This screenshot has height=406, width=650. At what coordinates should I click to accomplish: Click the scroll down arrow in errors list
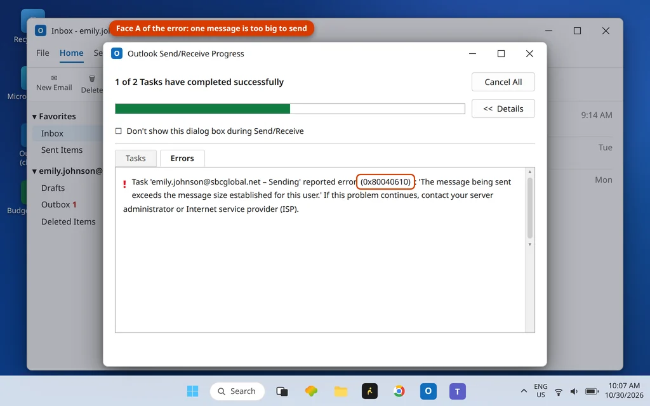click(530, 244)
